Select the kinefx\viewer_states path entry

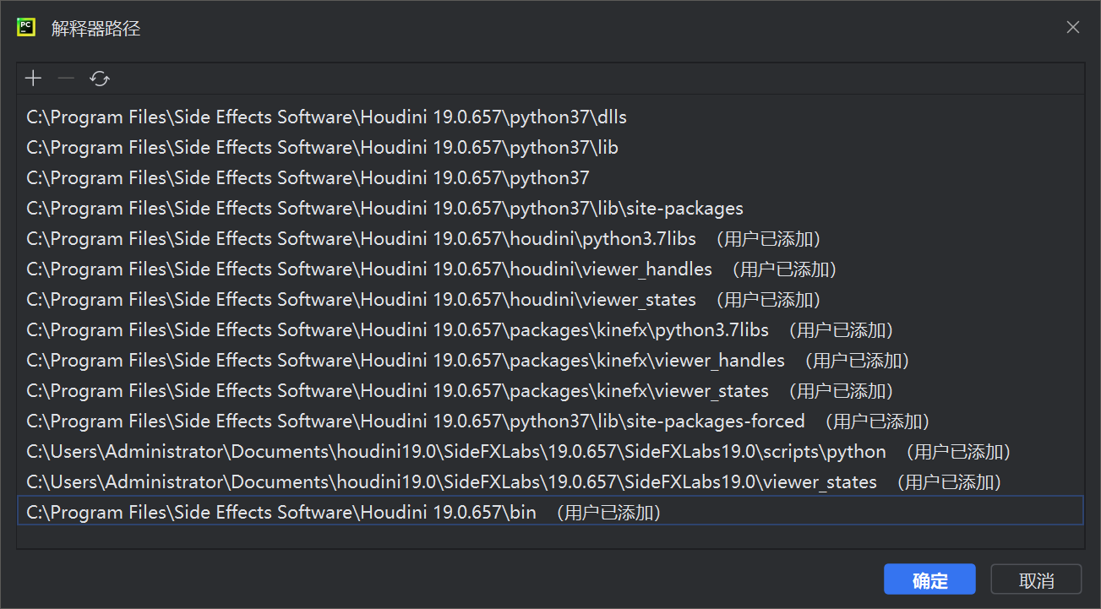tap(397, 391)
